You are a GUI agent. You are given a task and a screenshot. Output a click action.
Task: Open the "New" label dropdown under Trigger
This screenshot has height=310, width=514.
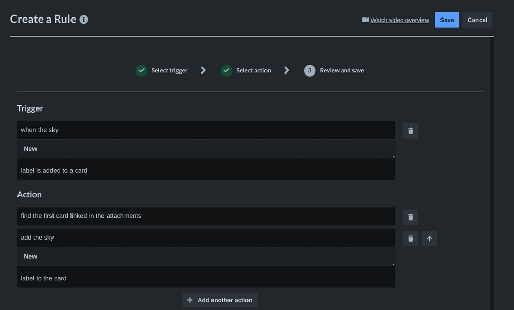tap(206, 149)
